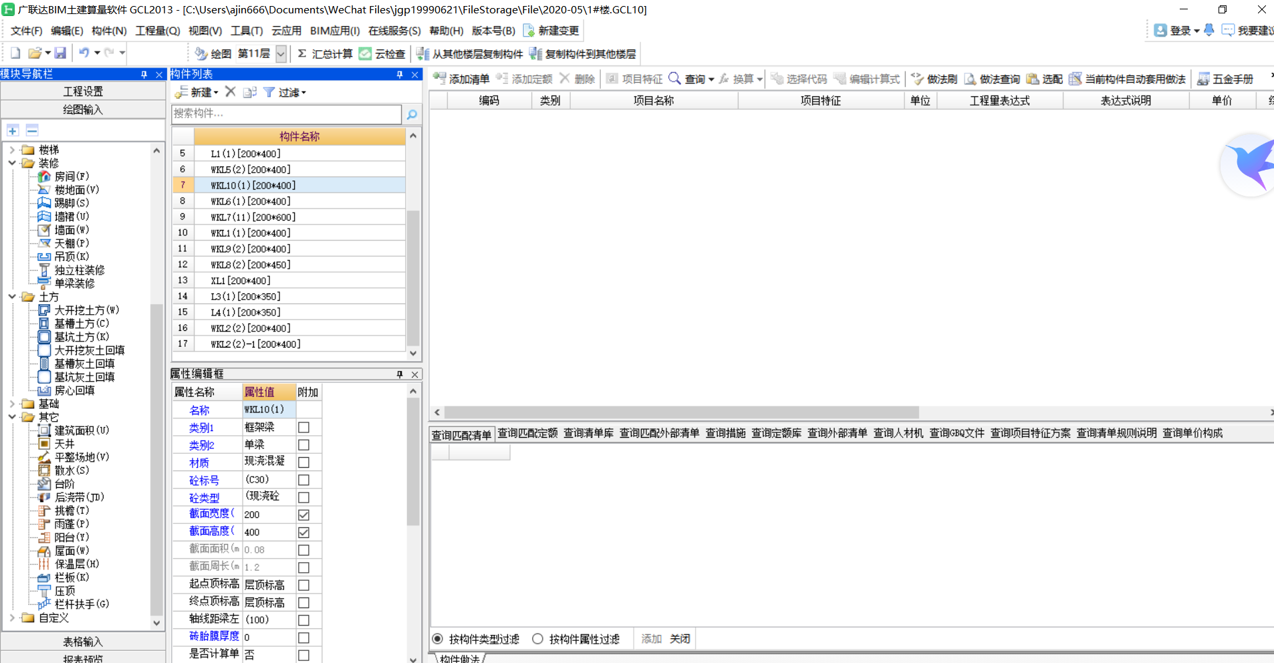1274x663 pixels.
Task: Click 我要建议 feedback button
Action: [x=1247, y=31]
